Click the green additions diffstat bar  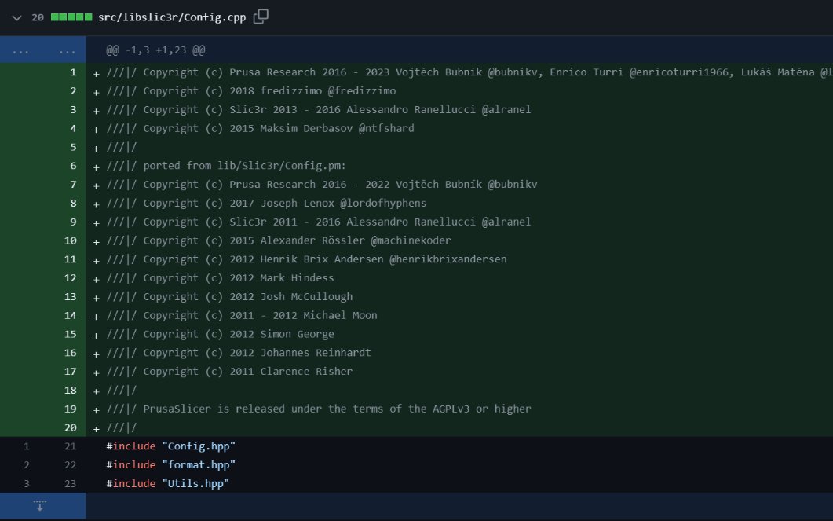[71, 17]
